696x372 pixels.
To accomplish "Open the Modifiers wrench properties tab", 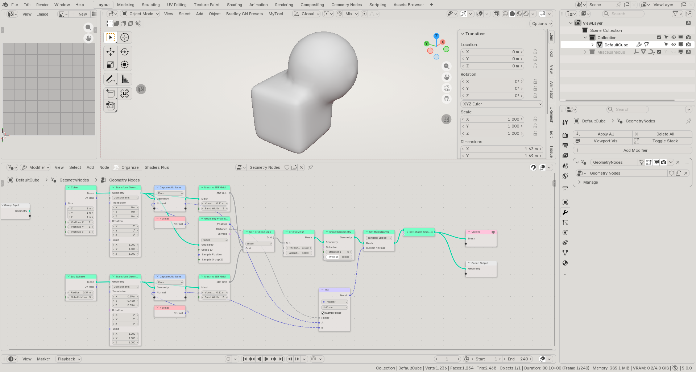I will 565,212.
